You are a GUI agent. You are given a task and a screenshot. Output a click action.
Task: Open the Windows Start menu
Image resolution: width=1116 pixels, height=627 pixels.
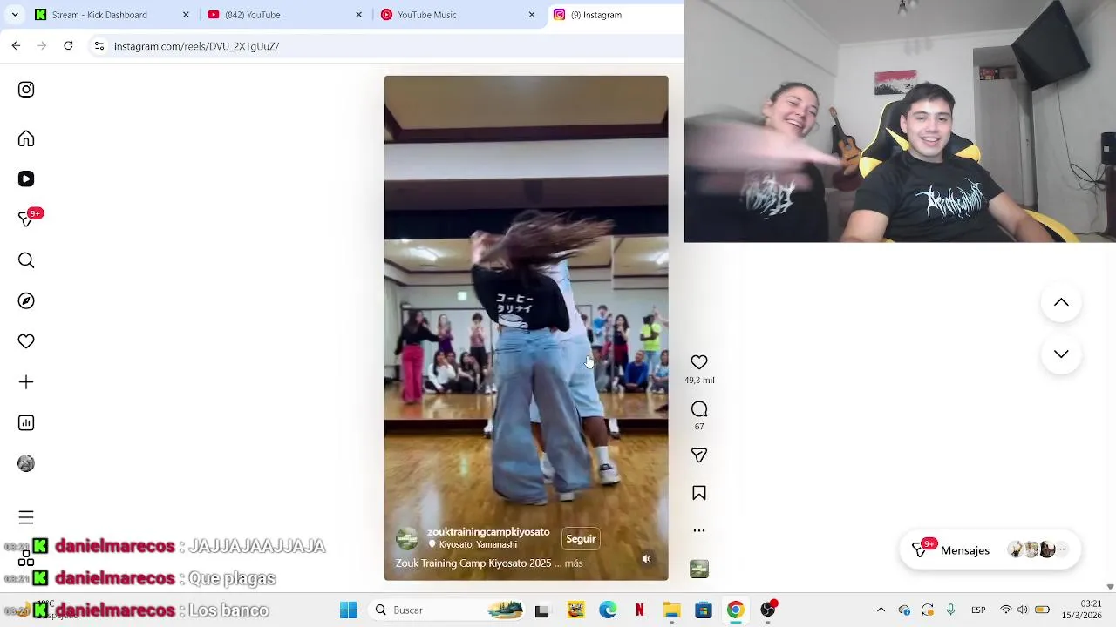click(x=348, y=610)
